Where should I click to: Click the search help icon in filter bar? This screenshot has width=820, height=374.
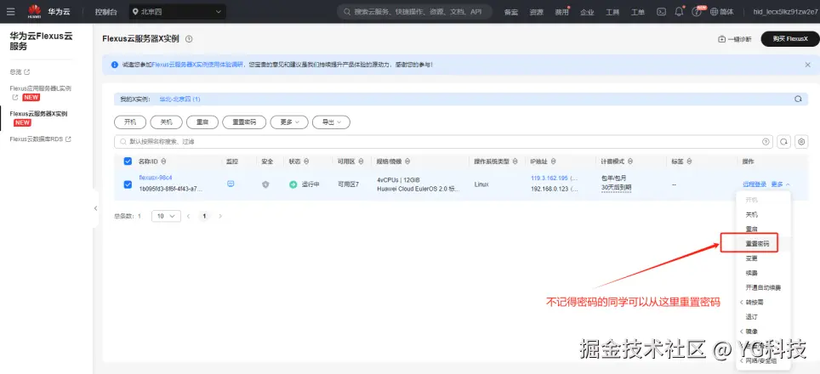(766, 142)
